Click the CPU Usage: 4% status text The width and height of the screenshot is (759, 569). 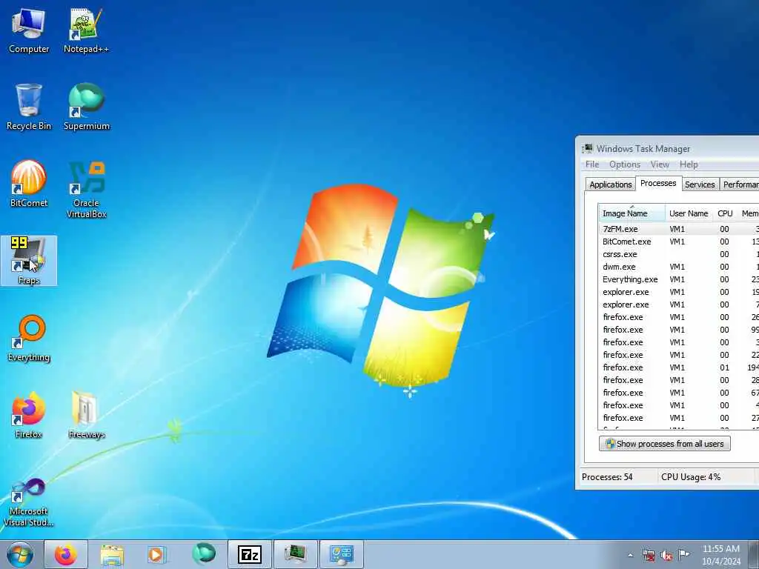[691, 477]
